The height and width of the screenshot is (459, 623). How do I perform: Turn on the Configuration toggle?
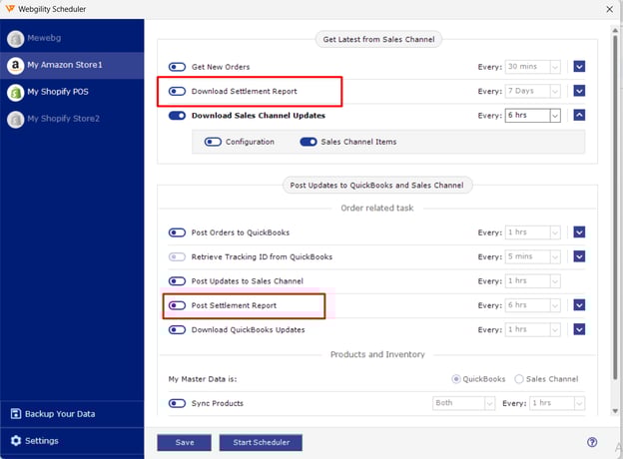pos(213,142)
